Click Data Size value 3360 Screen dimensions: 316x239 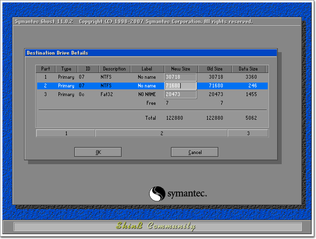tap(251, 77)
